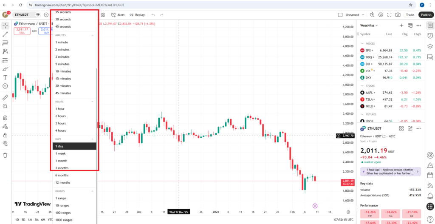Take a chart snapshot with camera icon
Viewport: 435px width, 224px height.
pos(398,14)
